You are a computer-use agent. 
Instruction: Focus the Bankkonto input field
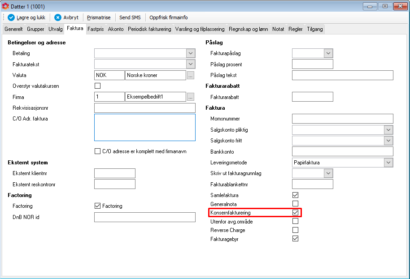click(343, 151)
